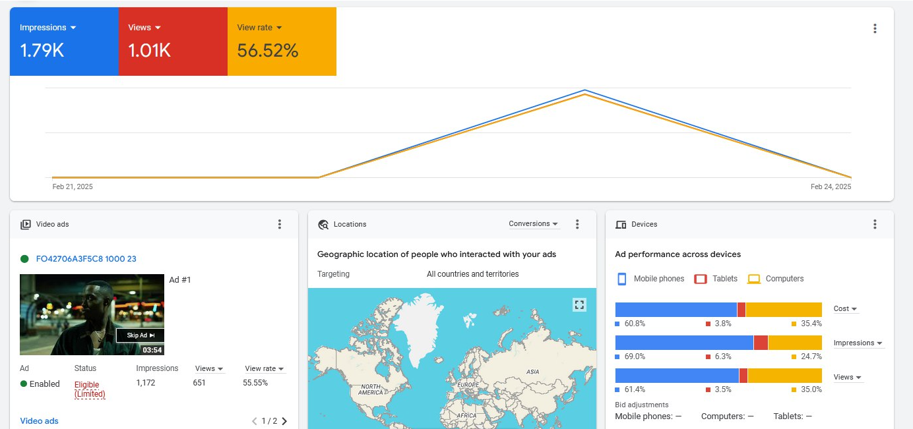Screen dimensions: 913x429
Task: Click the Locations card header icon
Action: coord(323,225)
